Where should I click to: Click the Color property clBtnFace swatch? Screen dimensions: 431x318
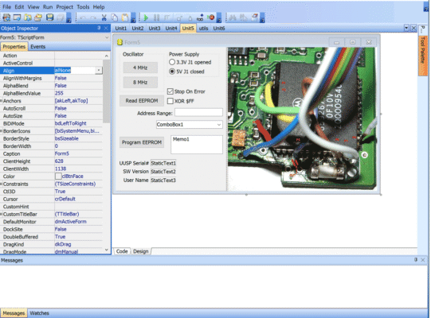point(58,176)
